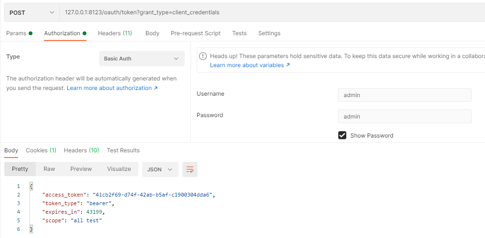Click the heads-up info icon

(202, 56)
